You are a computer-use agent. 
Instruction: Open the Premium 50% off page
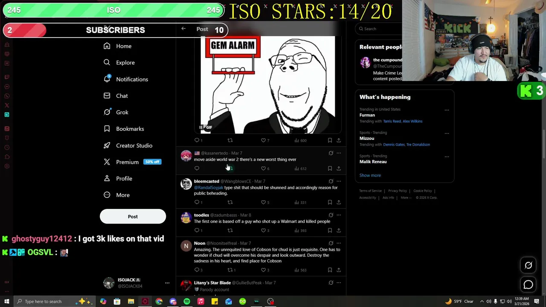[132, 162]
